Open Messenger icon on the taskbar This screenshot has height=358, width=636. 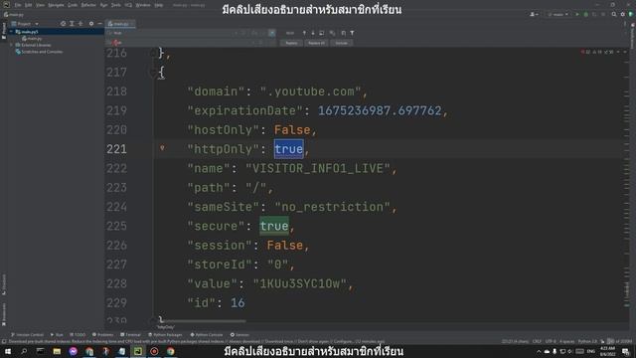(73, 351)
